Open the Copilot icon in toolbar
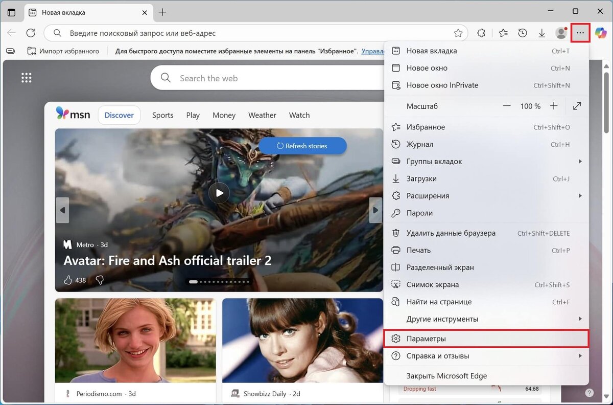This screenshot has width=613, height=405. pos(601,33)
